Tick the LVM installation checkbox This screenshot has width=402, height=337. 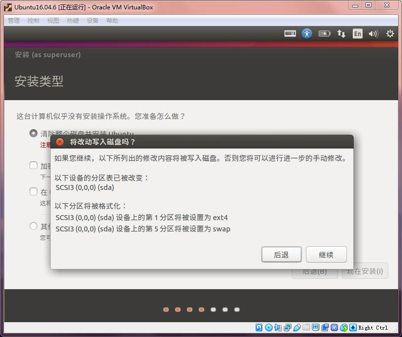coord(33,191)
